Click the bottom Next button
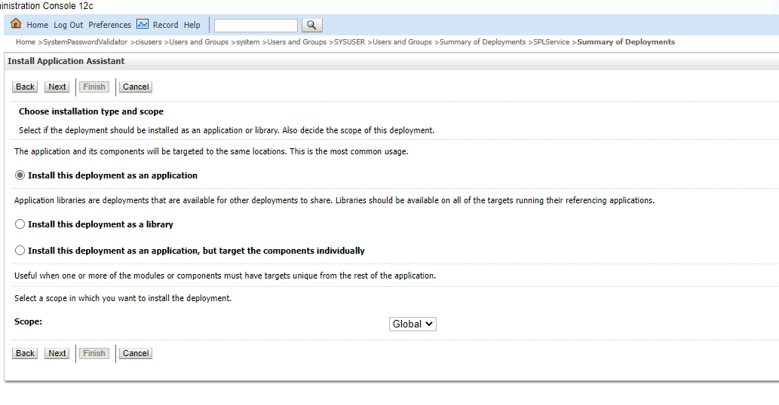The height and width of the screenshot is (405, 779). tap(57, 354)
